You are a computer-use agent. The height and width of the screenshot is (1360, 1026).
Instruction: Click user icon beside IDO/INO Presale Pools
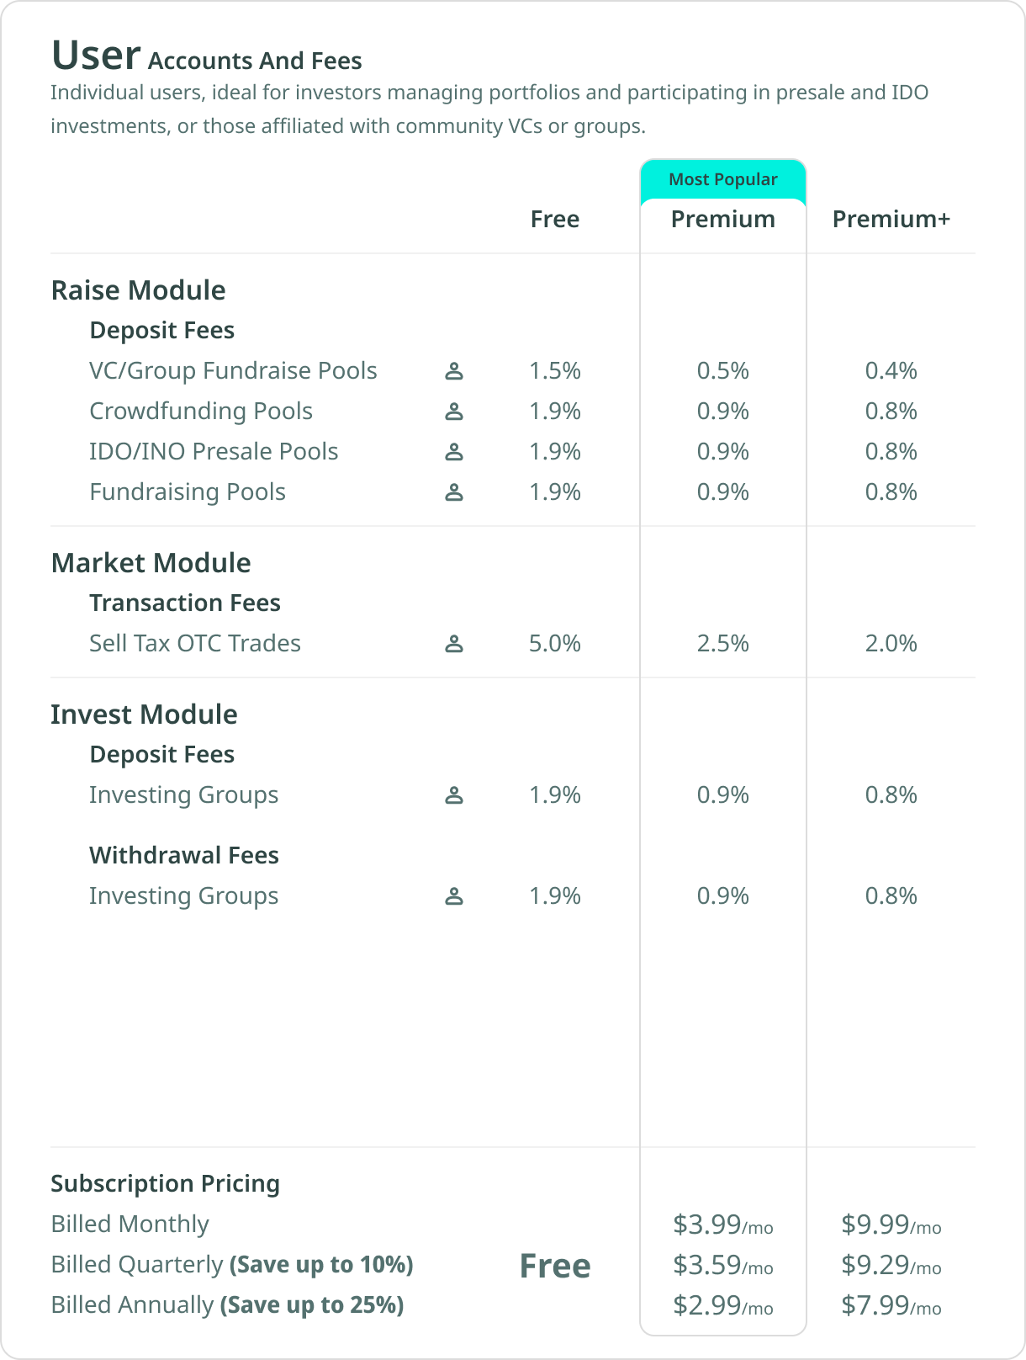tap(454, 451)
